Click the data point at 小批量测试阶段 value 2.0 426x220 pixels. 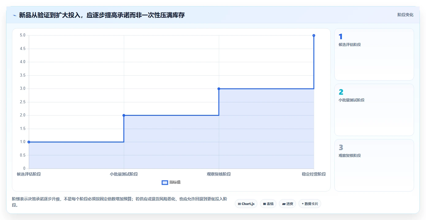click(124, 115)
